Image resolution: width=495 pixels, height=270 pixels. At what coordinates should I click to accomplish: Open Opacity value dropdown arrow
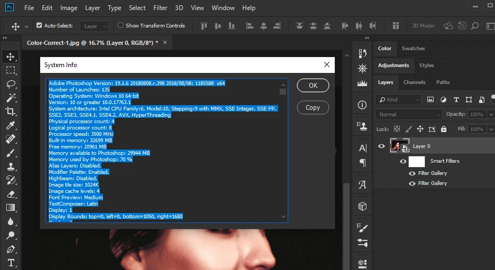click(x=491, y=115)
